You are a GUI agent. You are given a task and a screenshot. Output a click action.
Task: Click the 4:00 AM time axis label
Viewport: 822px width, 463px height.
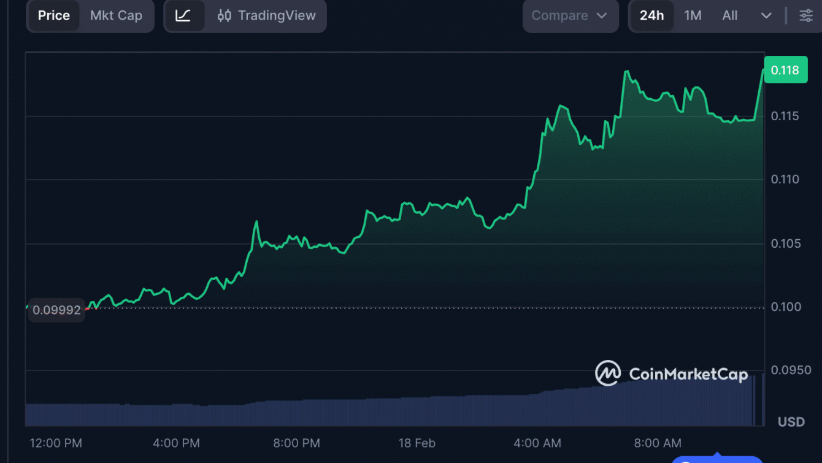pos(538,443)
